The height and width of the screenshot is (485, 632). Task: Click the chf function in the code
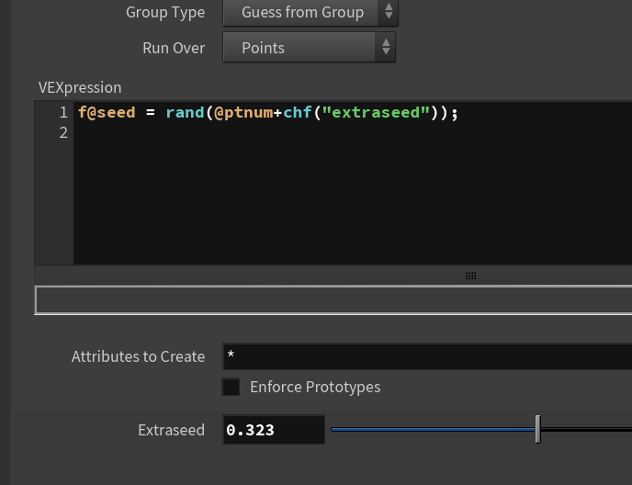298,112
